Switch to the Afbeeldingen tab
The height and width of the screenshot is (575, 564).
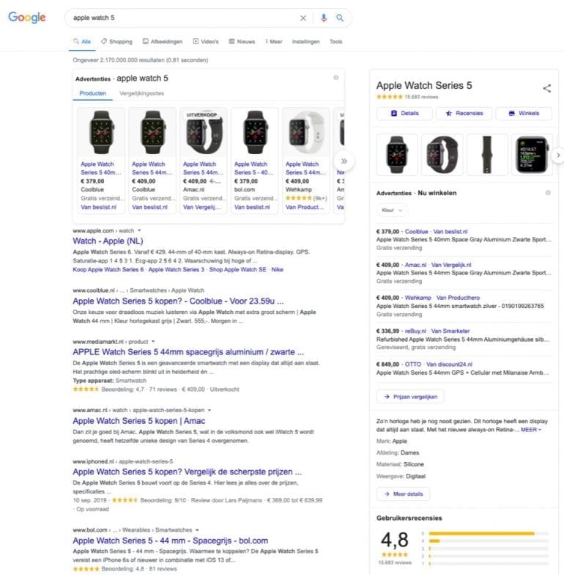(x=163, y=41)
